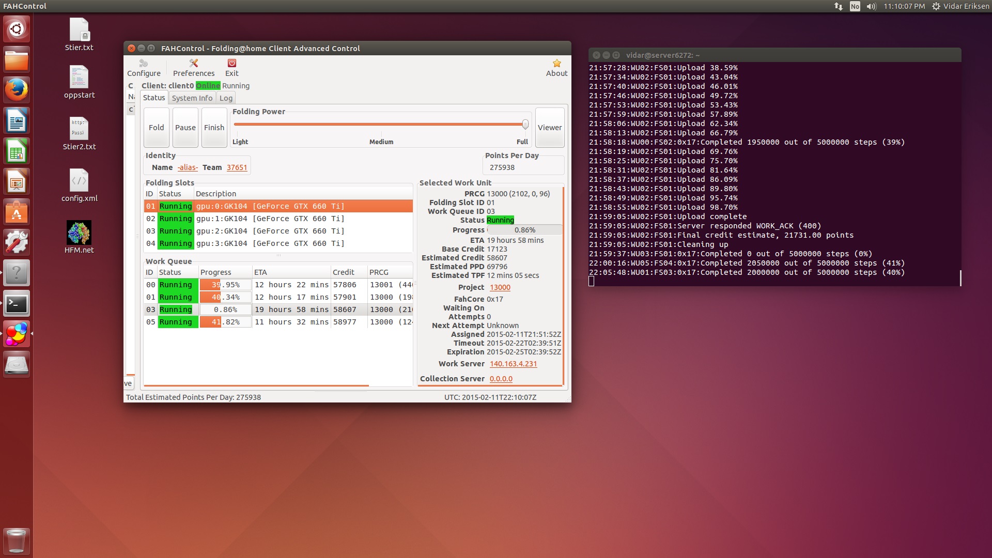Open System Settings wrench icon
The width and height of the screenshot is (992, 558).
[17, 242]
